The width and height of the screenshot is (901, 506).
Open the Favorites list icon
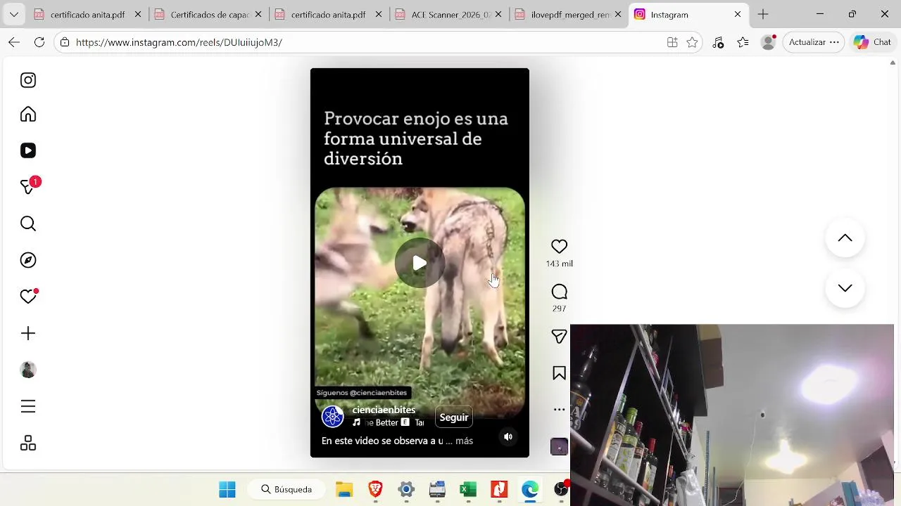click(x=743, y=42)
